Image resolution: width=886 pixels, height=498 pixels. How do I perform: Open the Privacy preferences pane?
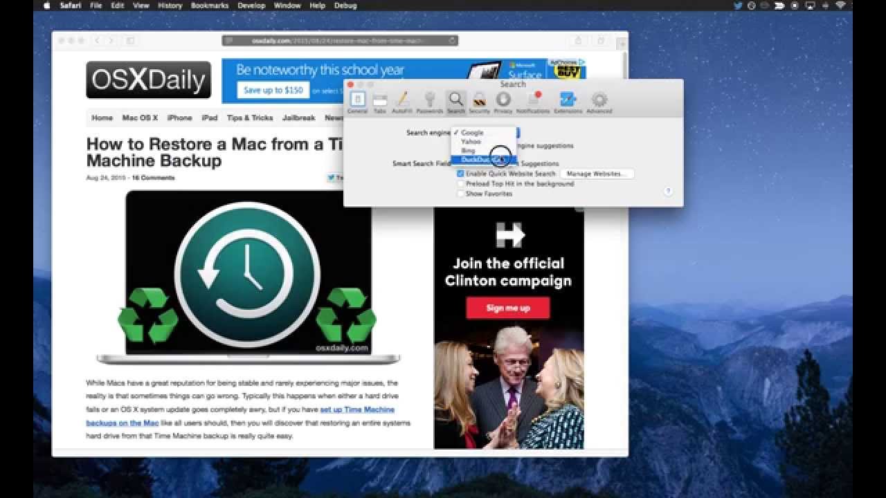503,102
